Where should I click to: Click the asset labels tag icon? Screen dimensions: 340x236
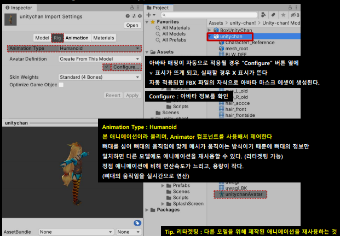(137, 223)
